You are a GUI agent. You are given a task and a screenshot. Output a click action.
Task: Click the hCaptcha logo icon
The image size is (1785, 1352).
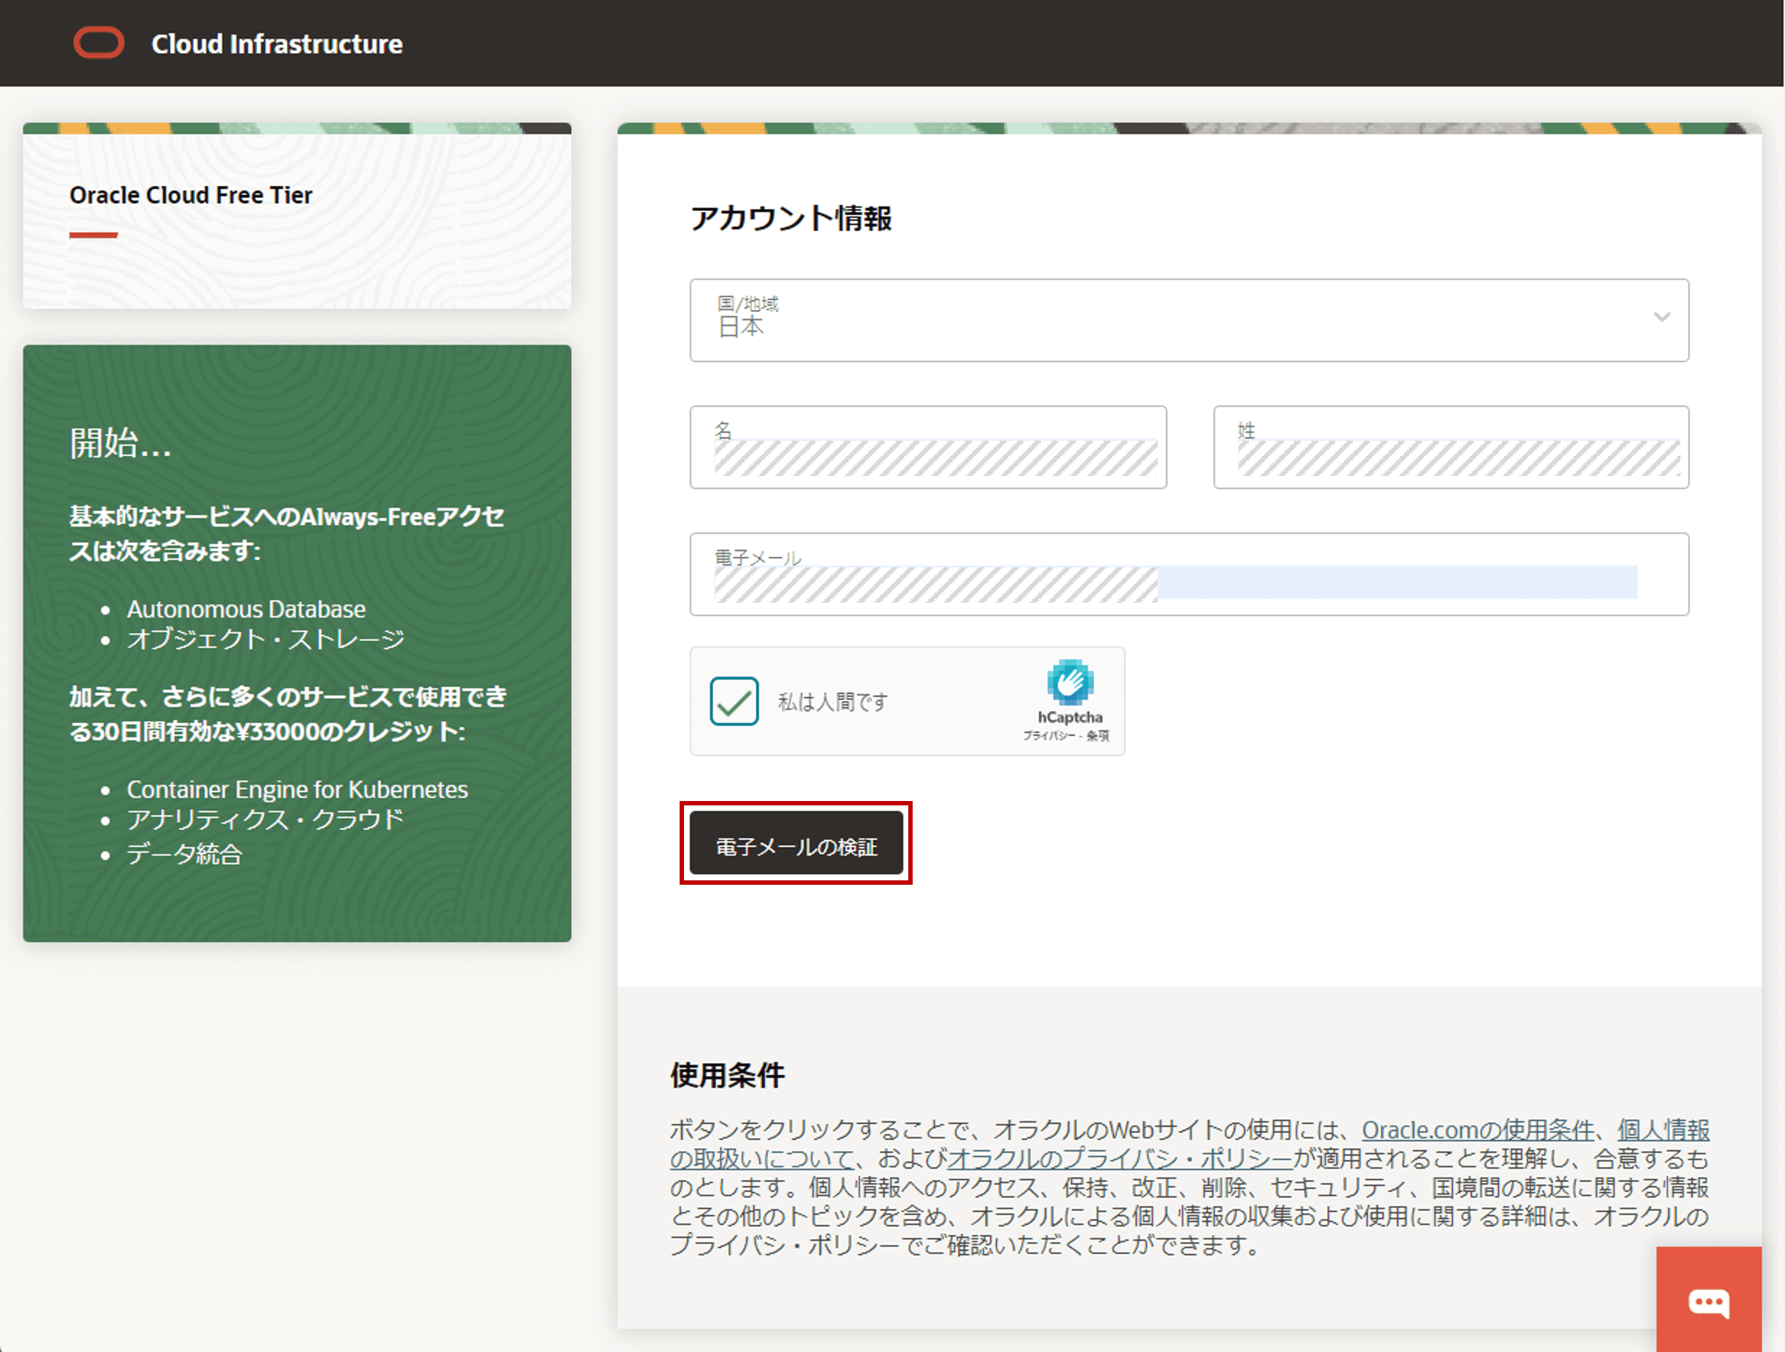1069,681
